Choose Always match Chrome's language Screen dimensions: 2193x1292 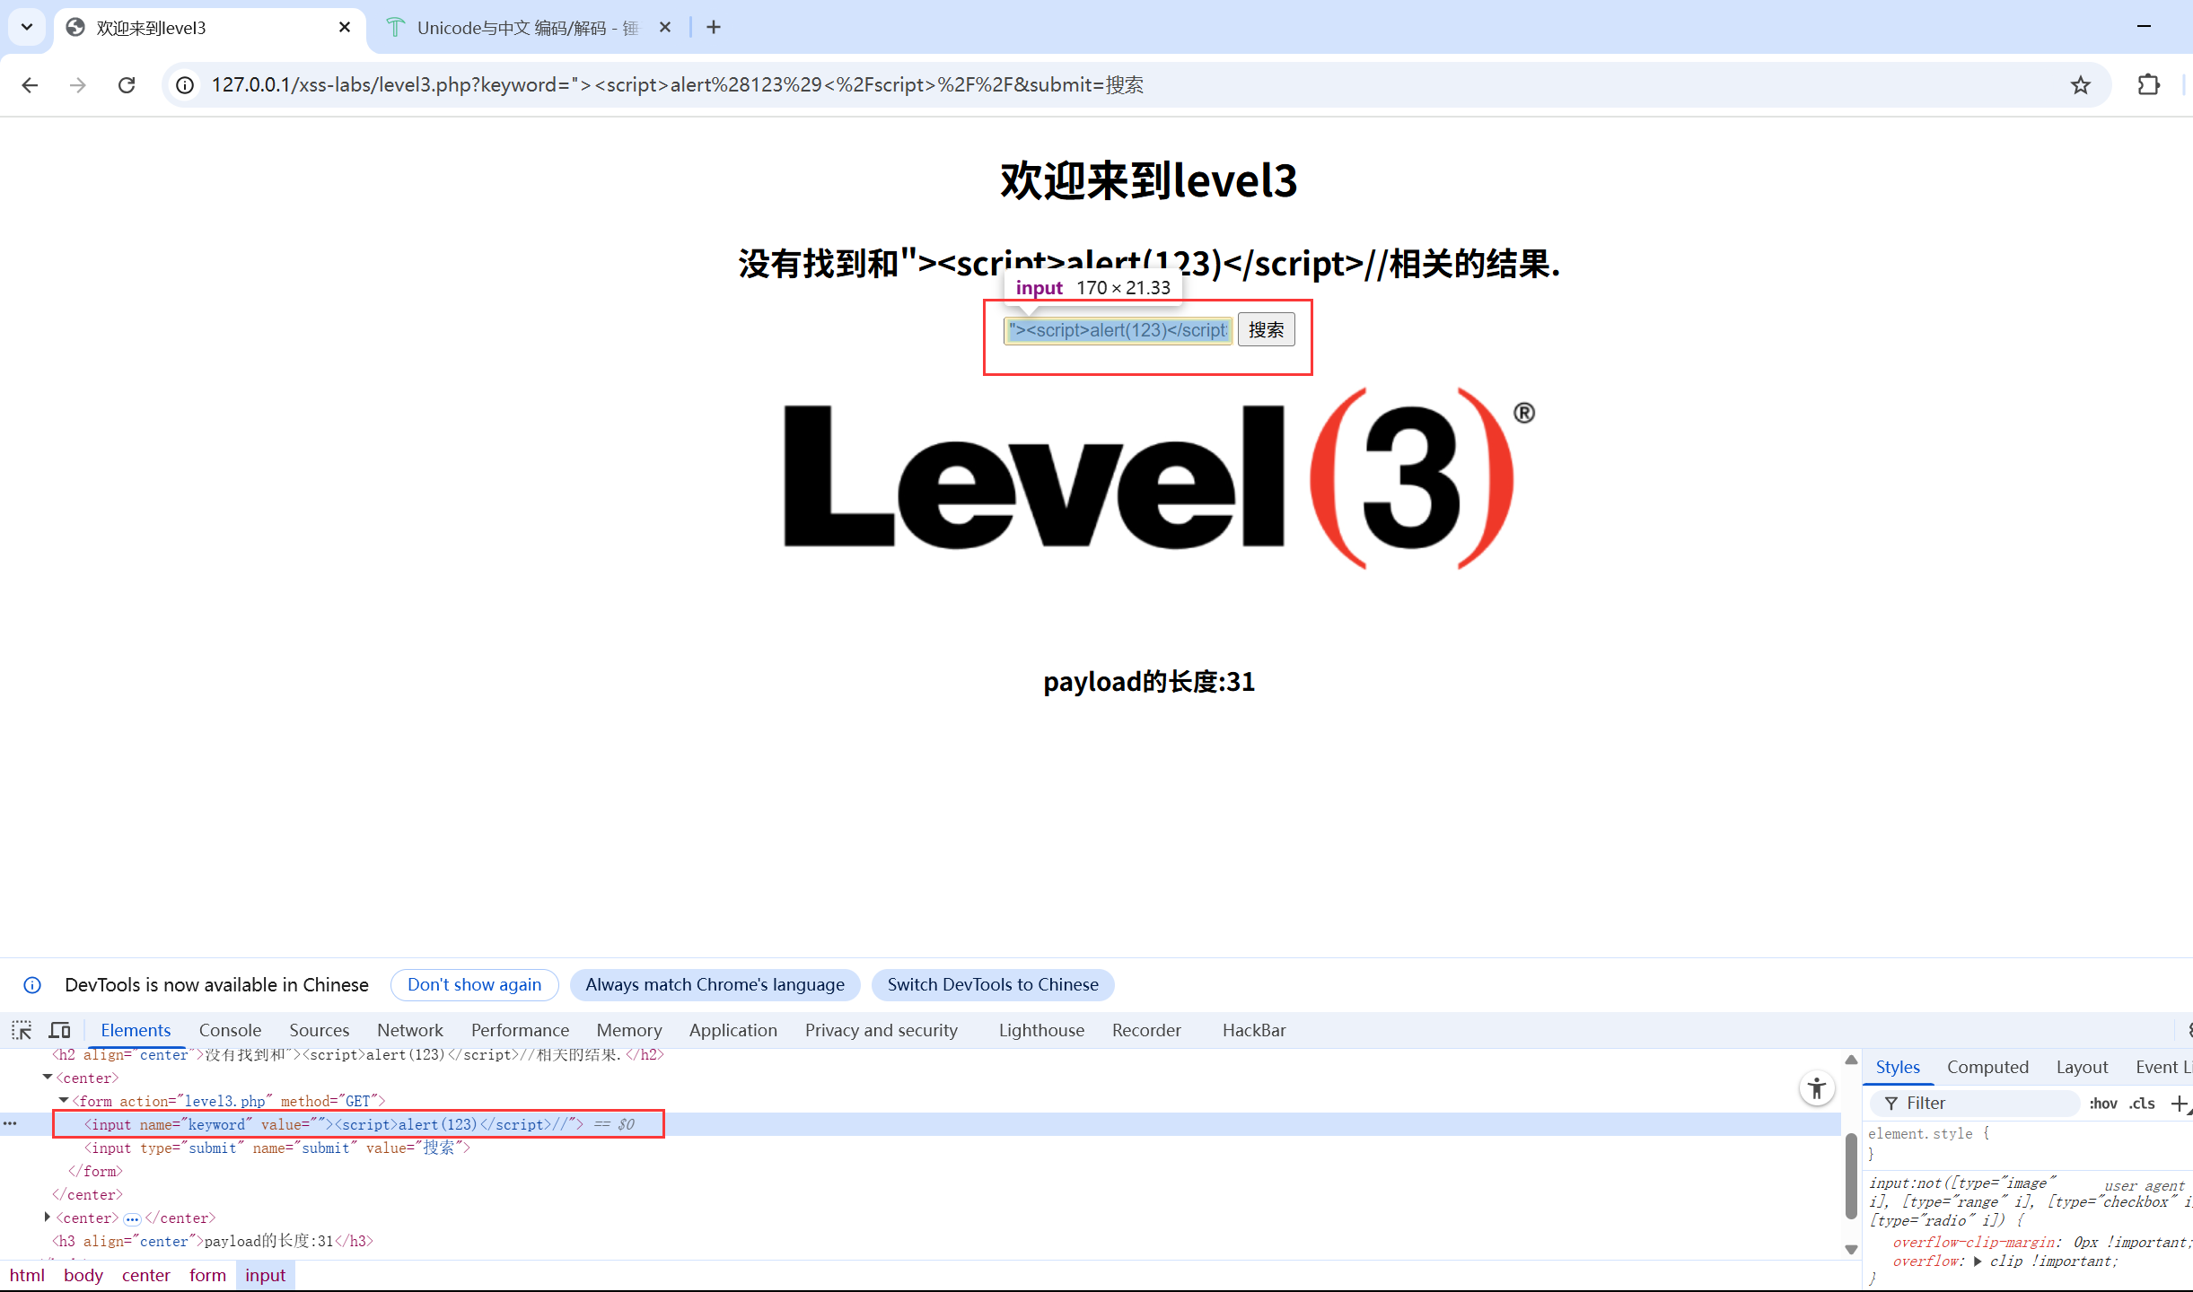[x=715, y=985]
